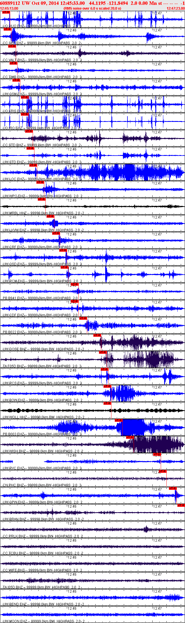Select the arrival pick on the UW.WPO.EHZ trace
185x623 pixels.
point(40,182)
